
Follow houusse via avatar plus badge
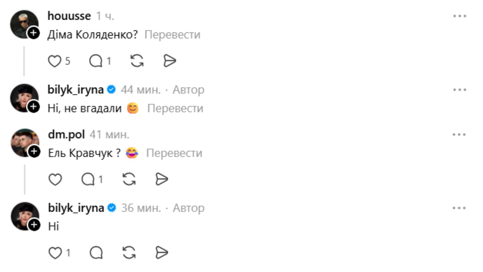(33, 33)
